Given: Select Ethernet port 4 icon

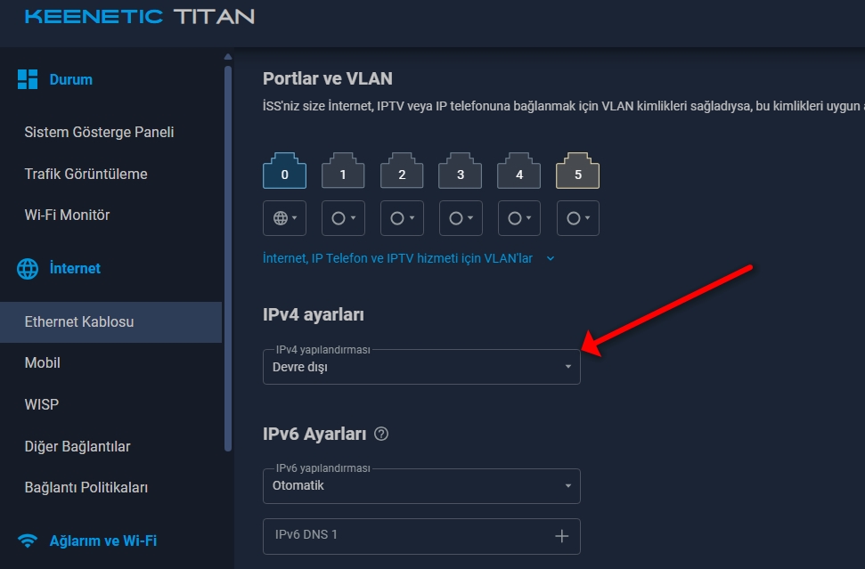Looking at the screenshot, I should 519,171.
